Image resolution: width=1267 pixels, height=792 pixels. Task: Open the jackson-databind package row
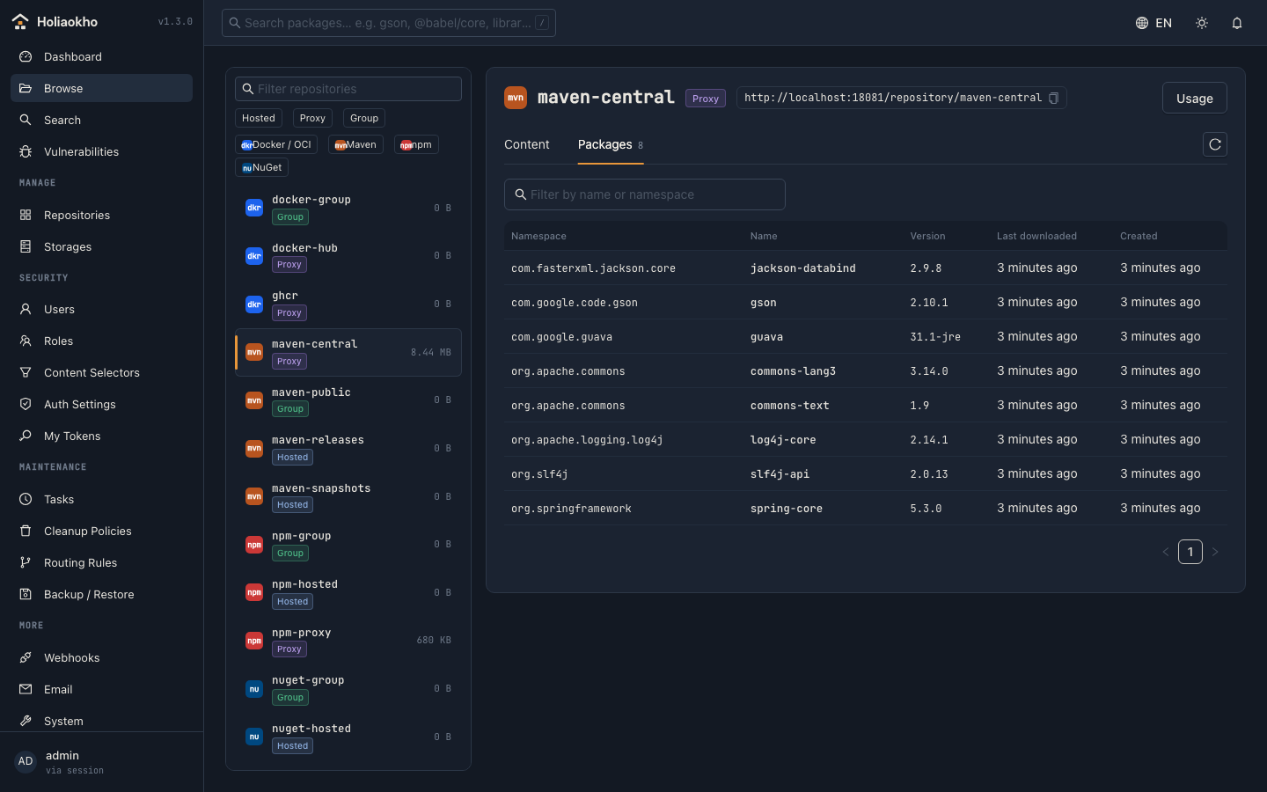(866, 268)
